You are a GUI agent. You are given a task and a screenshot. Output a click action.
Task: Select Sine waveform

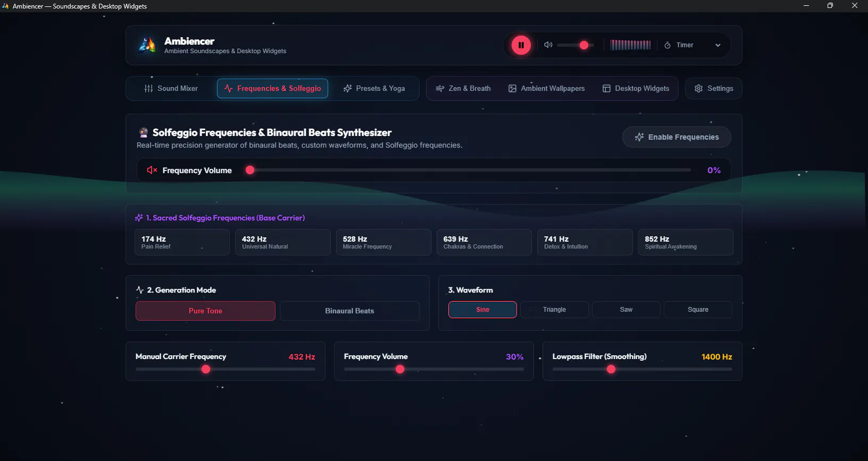pyautogui.click(x=482, y=310)
